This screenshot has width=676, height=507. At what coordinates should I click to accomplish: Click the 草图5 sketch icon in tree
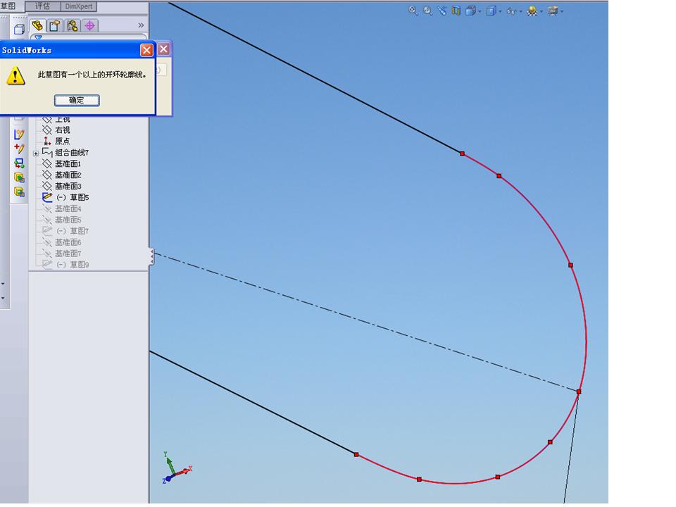tap(47, 197)
